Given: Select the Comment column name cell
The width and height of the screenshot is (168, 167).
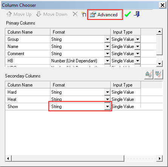Looking at the screenshot, I should [x=28, y=54].
